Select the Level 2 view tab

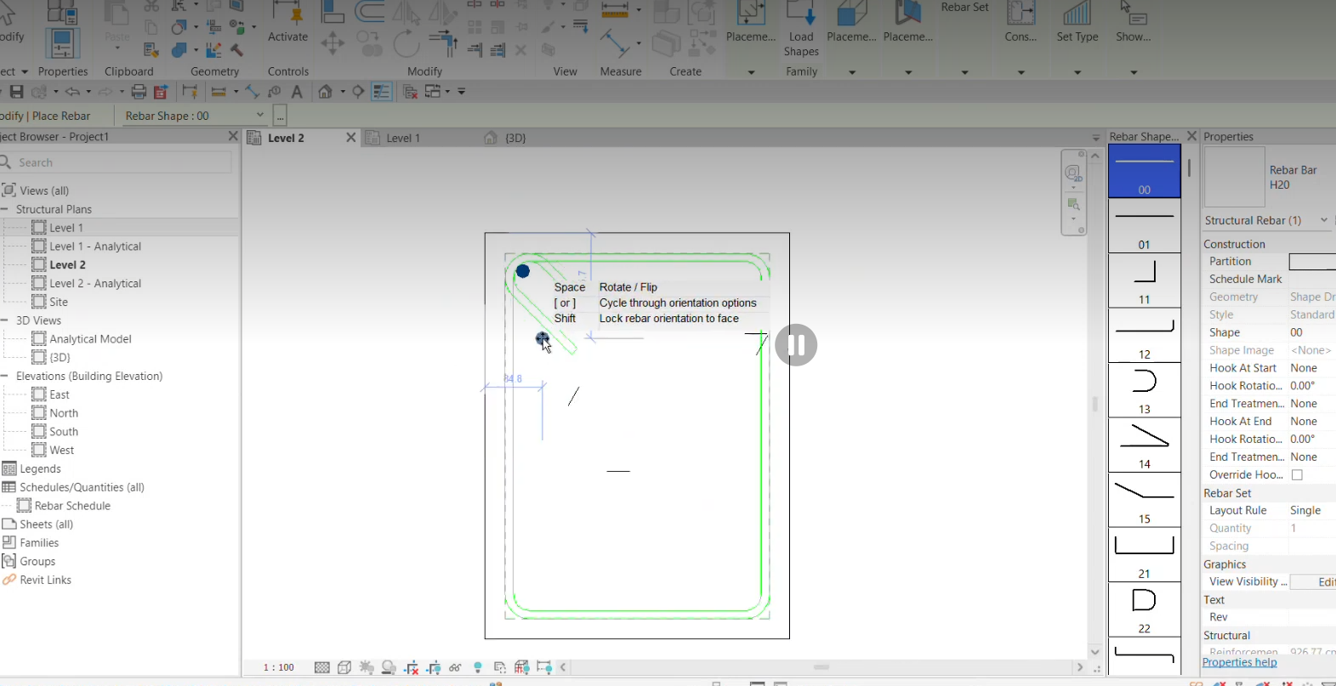click(286, 138)
